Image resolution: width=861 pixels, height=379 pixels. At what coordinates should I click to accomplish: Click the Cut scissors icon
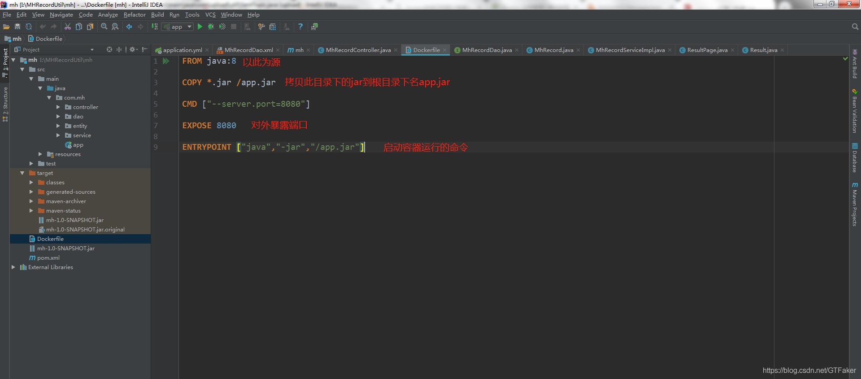(x=68, y=27)
